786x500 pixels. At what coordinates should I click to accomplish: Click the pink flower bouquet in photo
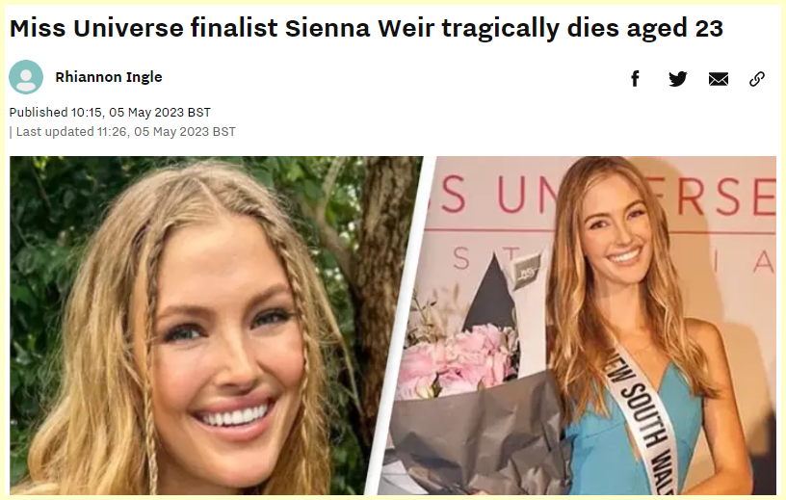coord(458,357)
